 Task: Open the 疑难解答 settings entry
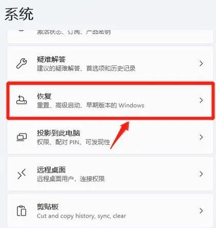click(x=110, y=63)
